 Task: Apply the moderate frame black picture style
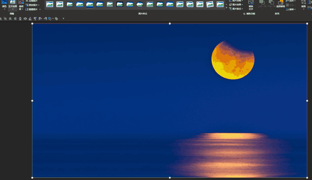(x=160, y=4)
